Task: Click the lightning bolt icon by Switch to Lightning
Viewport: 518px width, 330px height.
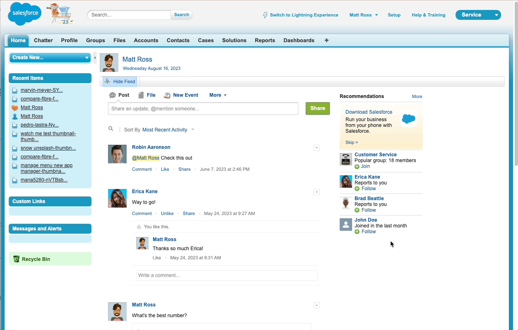Action: tap(266, 15)
